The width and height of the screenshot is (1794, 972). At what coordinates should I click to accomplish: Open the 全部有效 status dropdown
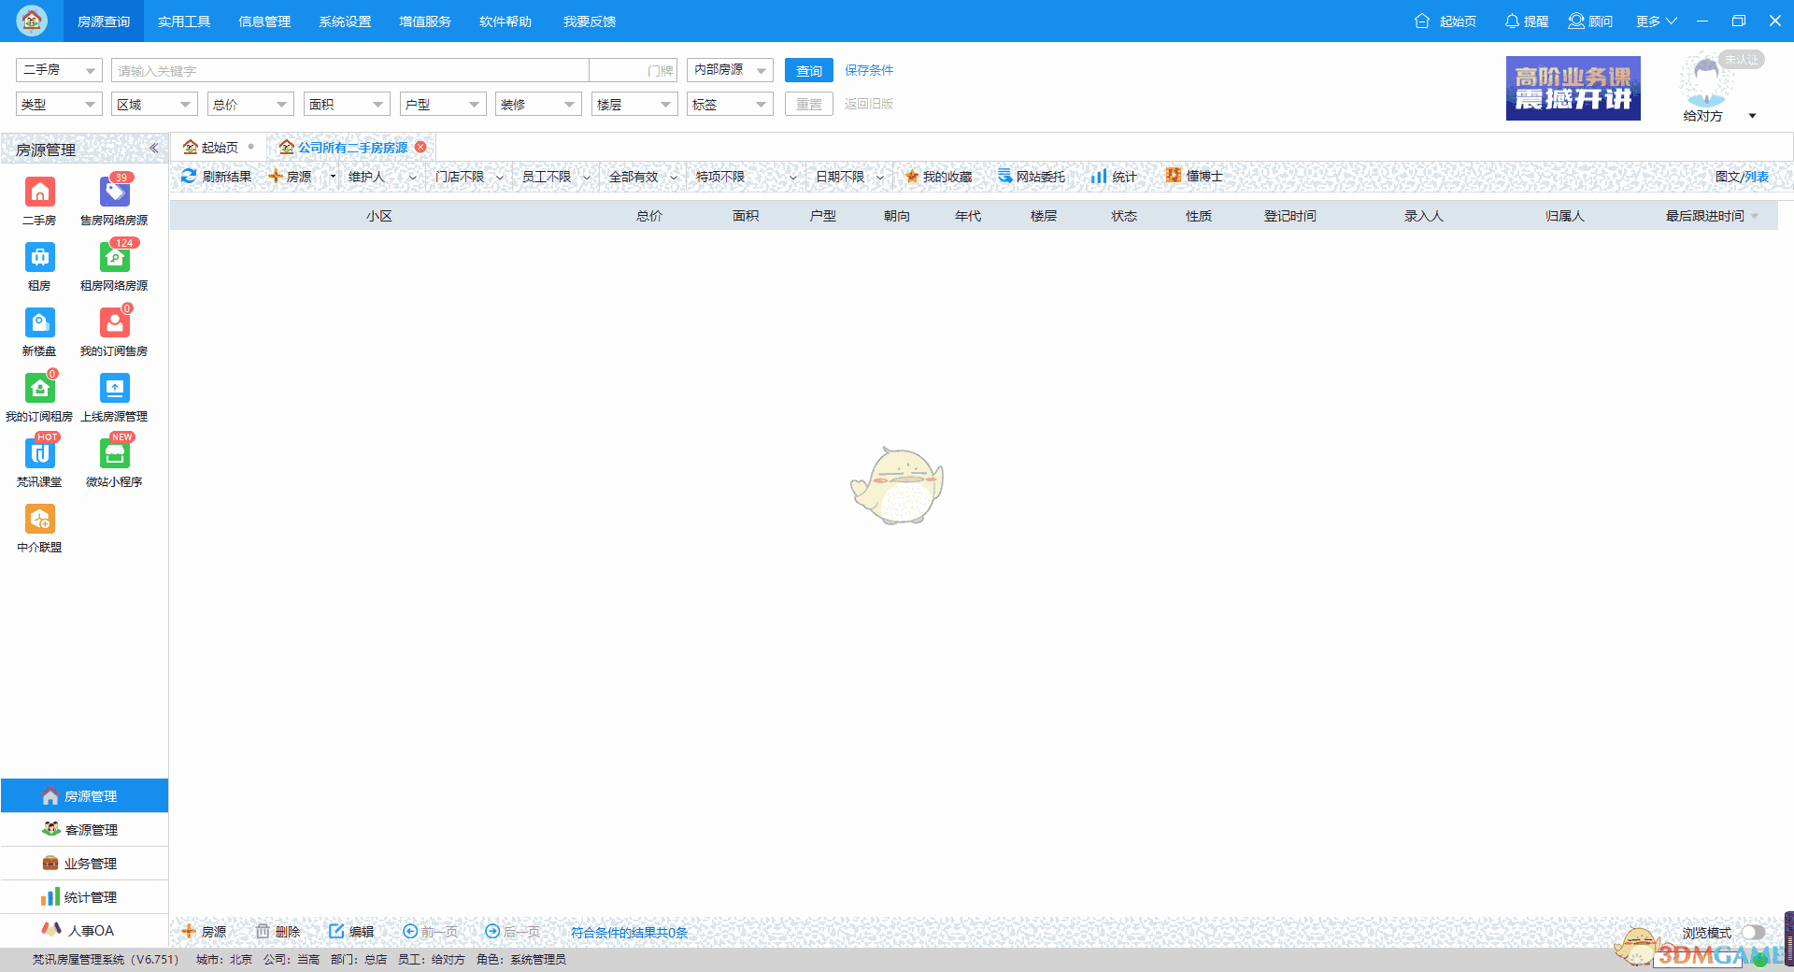click(x=643, y=177)
